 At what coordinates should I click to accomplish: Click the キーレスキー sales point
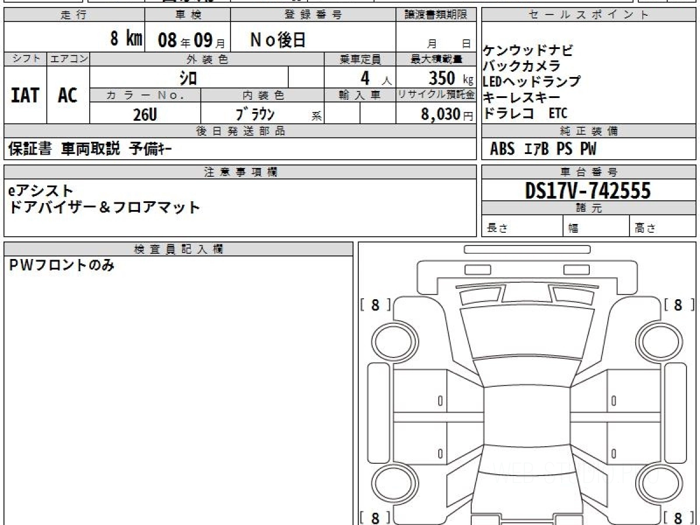coord(521,97)
